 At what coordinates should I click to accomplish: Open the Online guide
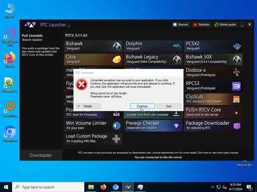pos(225,24)
